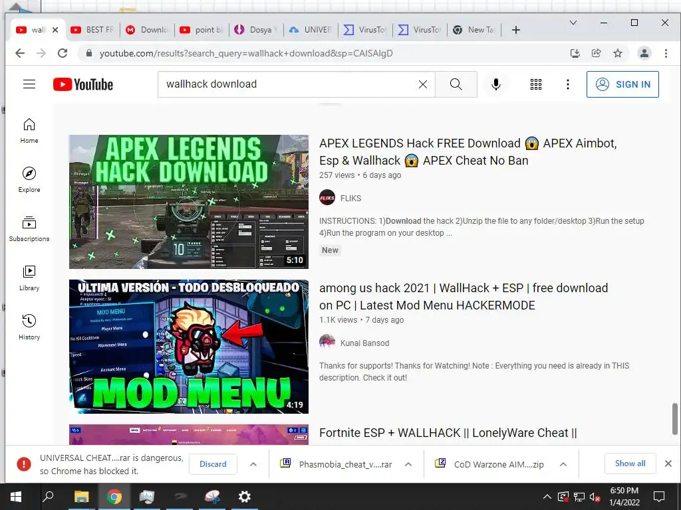Open Home in sidebar

click(29, 131)
